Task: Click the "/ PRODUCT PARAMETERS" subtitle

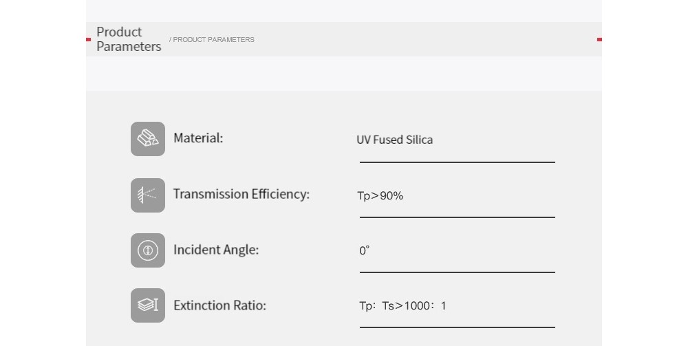Action: point(212,39)
